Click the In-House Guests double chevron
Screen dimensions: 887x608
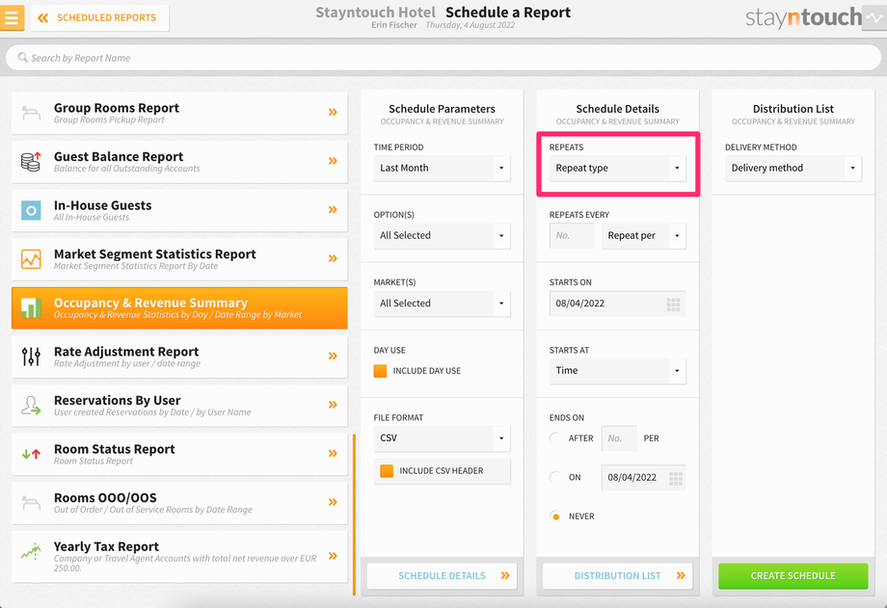tap(333, 210)
